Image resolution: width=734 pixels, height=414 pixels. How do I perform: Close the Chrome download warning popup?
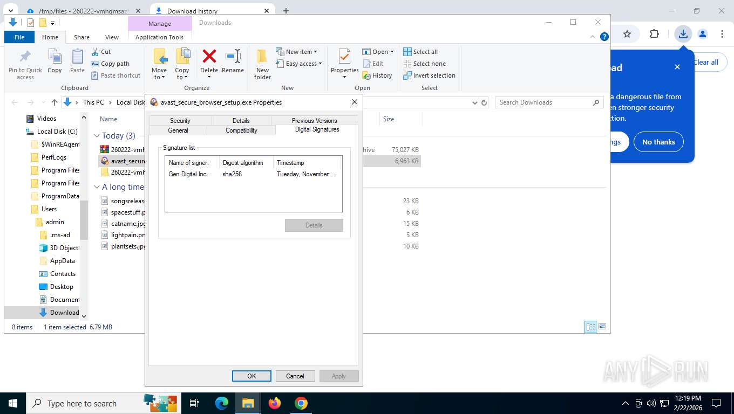[677, 67]
